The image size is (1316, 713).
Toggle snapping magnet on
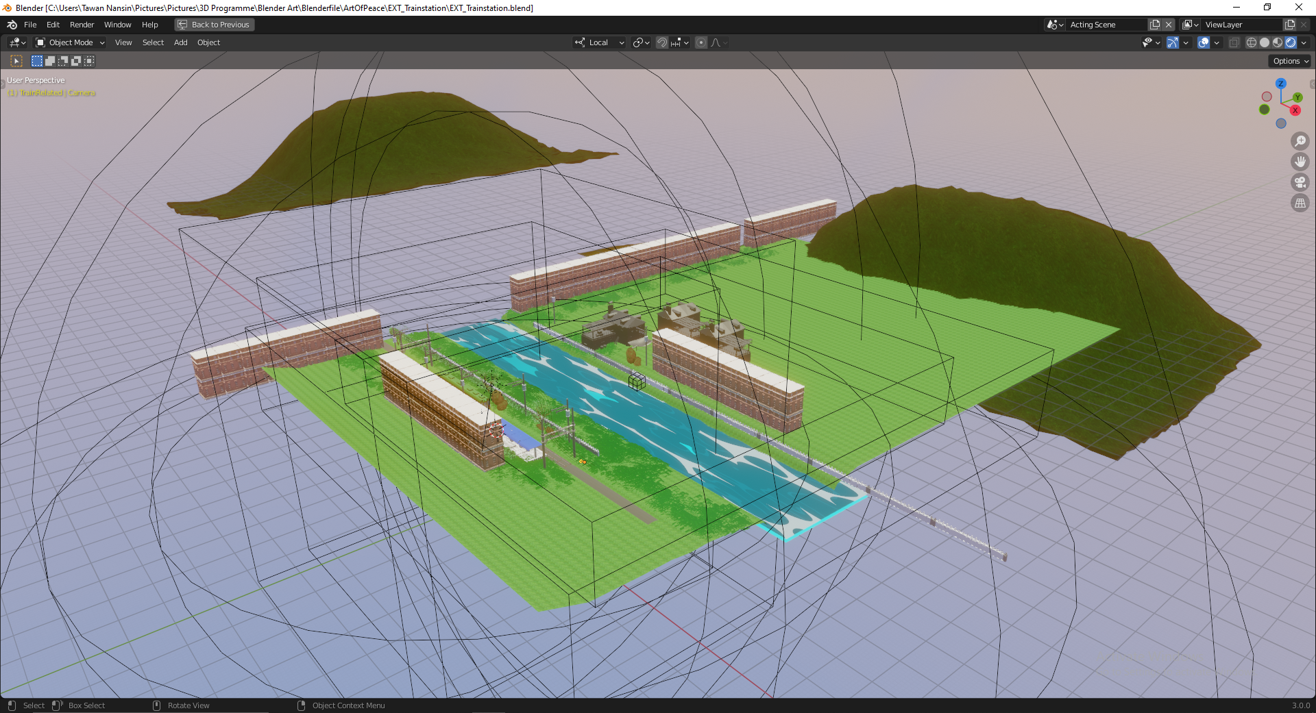(x=662, y=42)
